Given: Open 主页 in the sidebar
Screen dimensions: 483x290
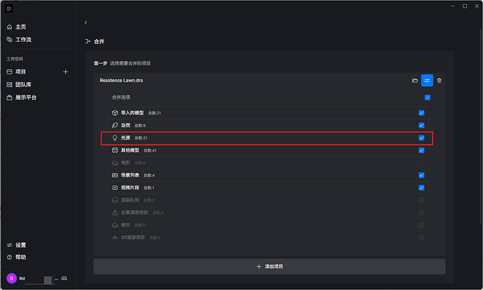Looking at the screenshot, I should coord(20,27).
